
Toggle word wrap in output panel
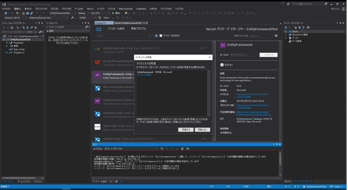[187, 149]
